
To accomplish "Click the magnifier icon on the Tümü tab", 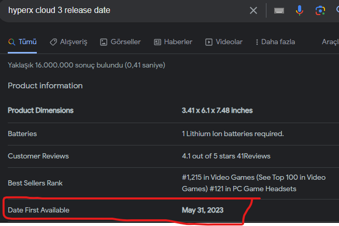I will [x=12, y=42].
